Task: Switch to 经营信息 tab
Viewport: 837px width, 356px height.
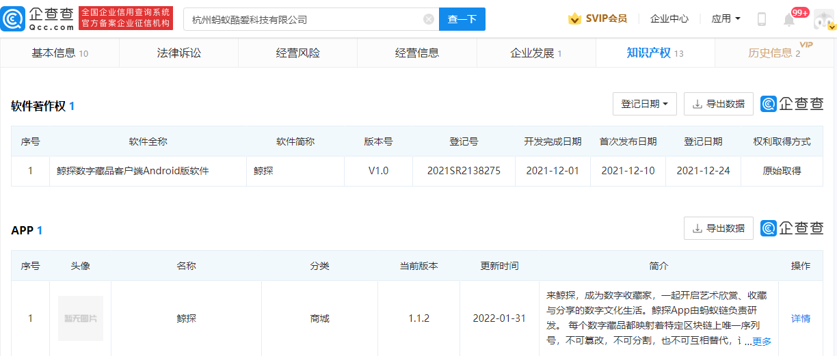Action: click(417, 53)
